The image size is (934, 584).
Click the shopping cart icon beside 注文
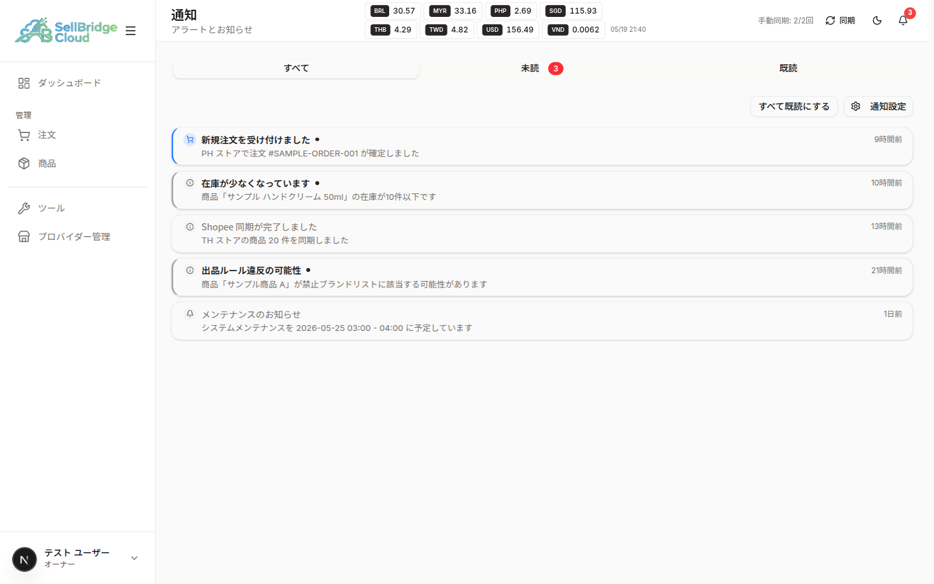[24, 135]
